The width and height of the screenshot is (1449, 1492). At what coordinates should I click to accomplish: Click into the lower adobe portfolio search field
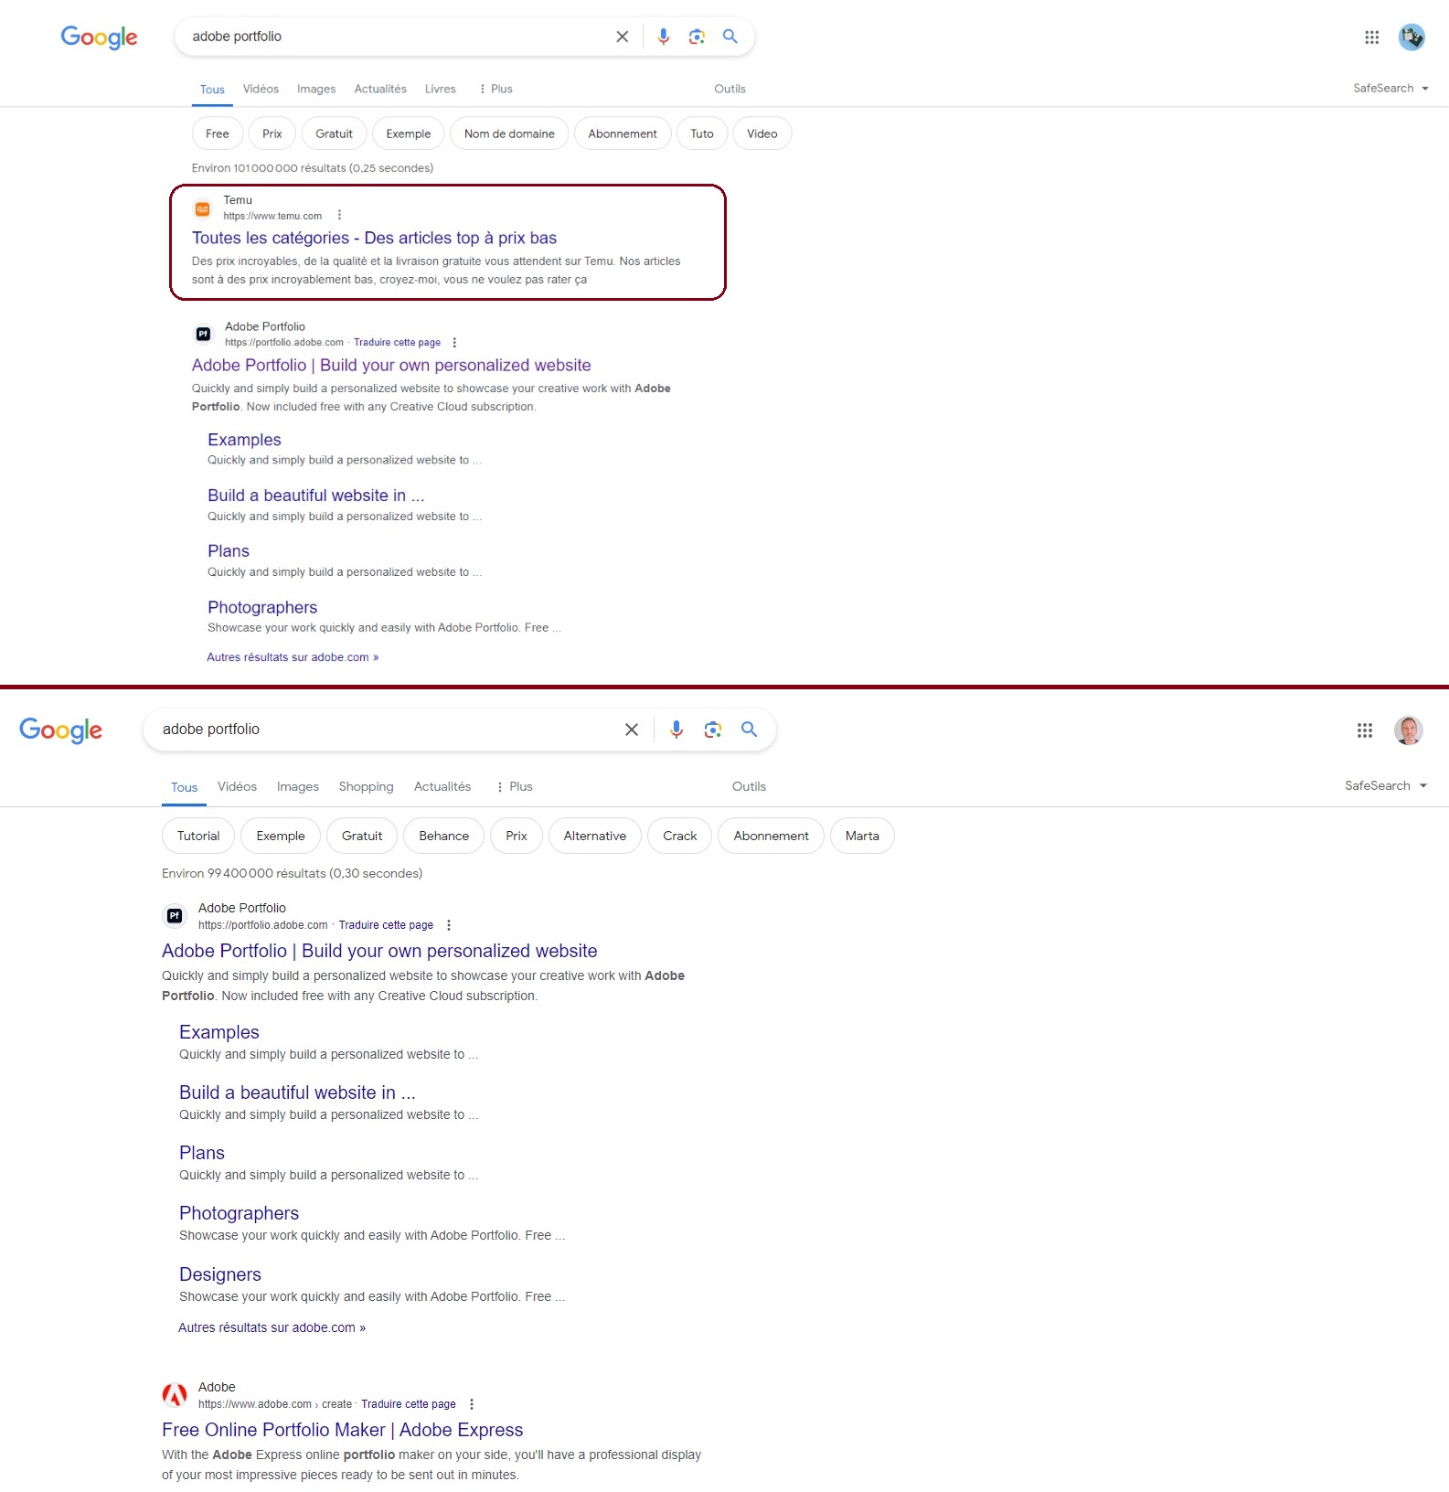pos(384,730)
